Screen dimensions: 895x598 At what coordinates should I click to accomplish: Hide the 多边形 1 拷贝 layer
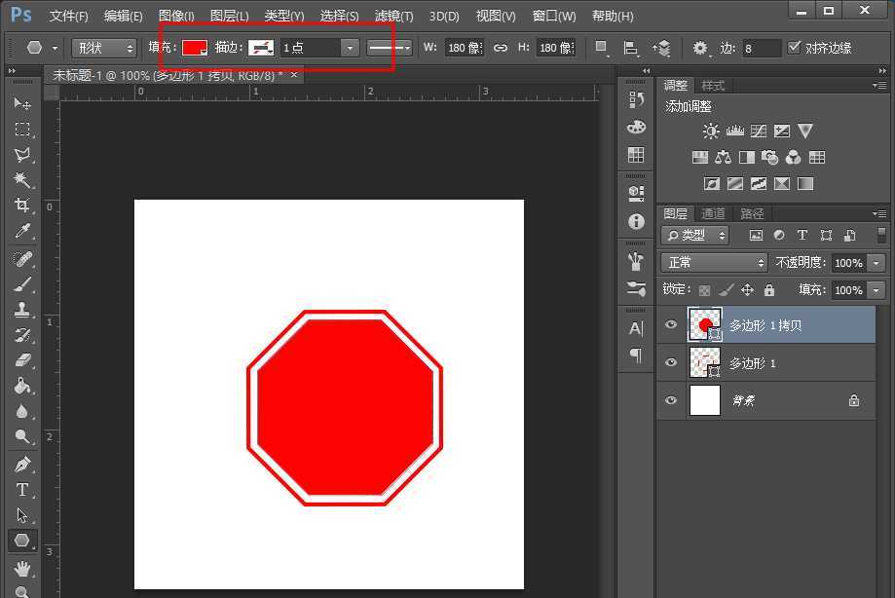(670, 325)
